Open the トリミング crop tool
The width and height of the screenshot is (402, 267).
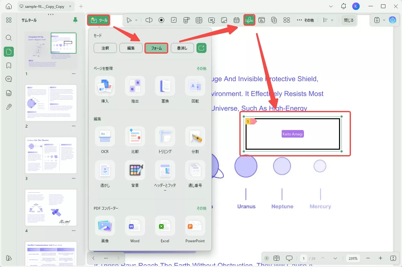click(165, 140)
